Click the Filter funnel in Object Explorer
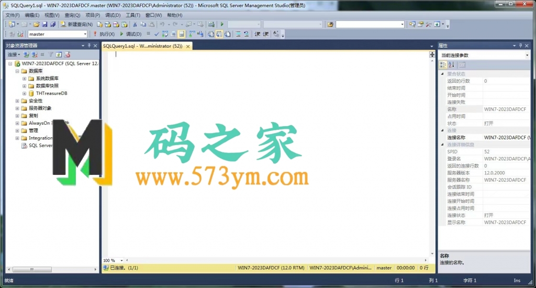The width and height of the screenshot is (536, 288). 51,55
